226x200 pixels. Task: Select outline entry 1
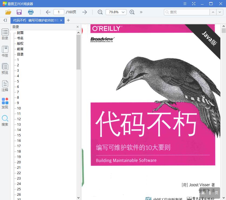coord(18,60)
